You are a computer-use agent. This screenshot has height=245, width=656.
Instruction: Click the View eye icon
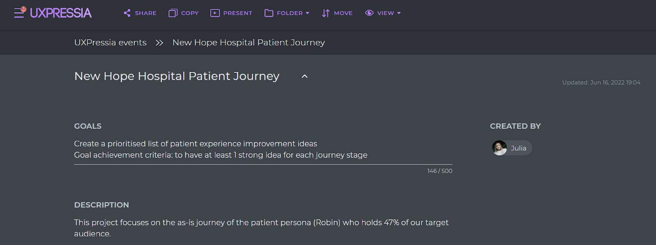coord(369,13)
